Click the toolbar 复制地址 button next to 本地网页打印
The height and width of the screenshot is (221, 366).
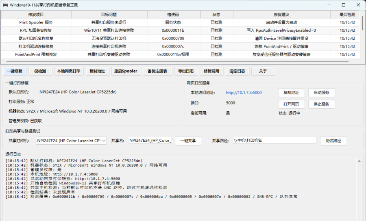point(97,71)
